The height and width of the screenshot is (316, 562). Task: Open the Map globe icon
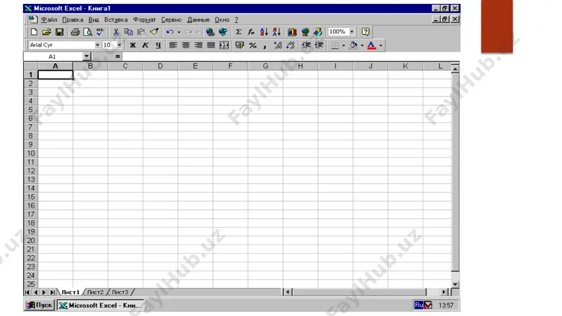[305, 32]
